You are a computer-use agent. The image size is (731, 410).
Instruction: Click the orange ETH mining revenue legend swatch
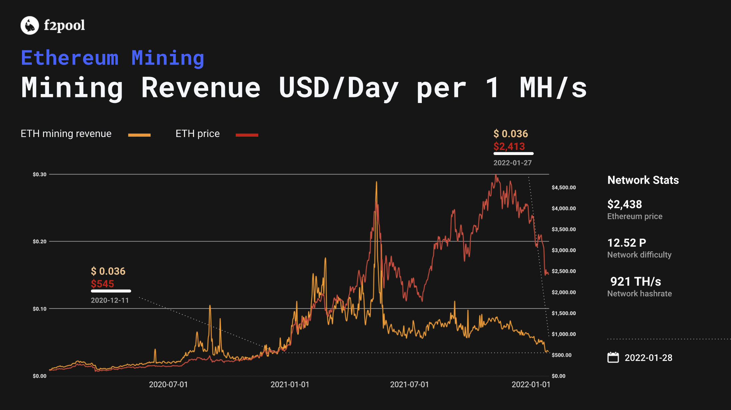[x=139, y=135]
